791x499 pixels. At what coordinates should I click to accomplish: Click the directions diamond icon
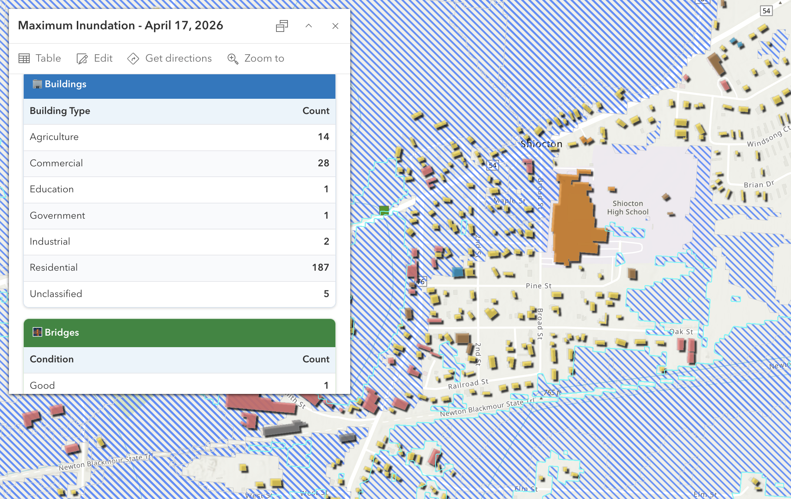tap(133, 59)
